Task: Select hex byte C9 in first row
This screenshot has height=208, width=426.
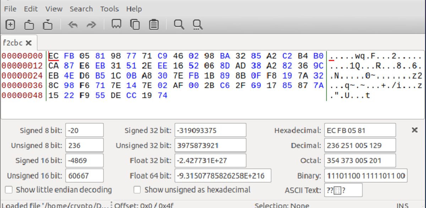Action: 162,56
